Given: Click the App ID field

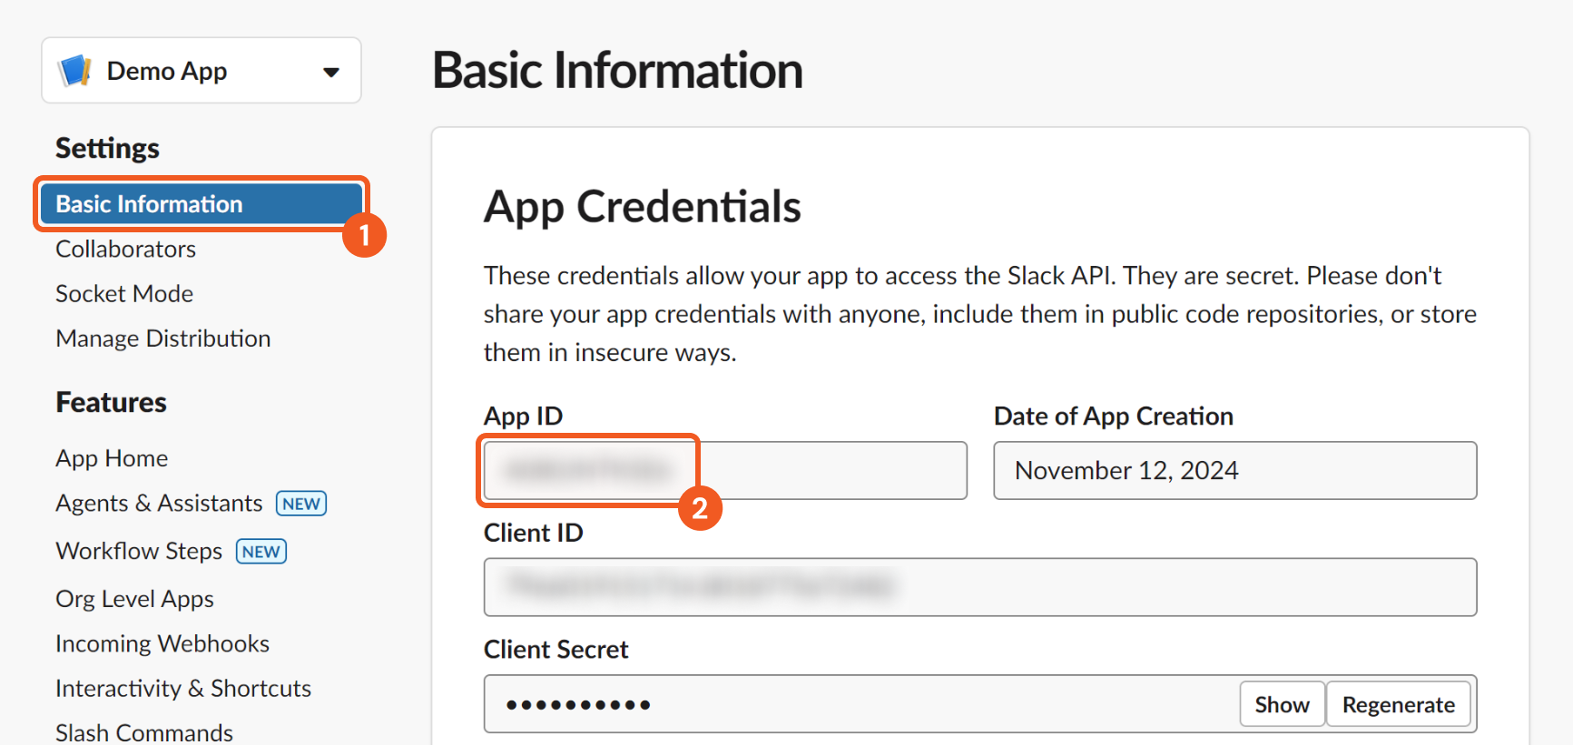Looking at the screenshot, I should (725, 470).
